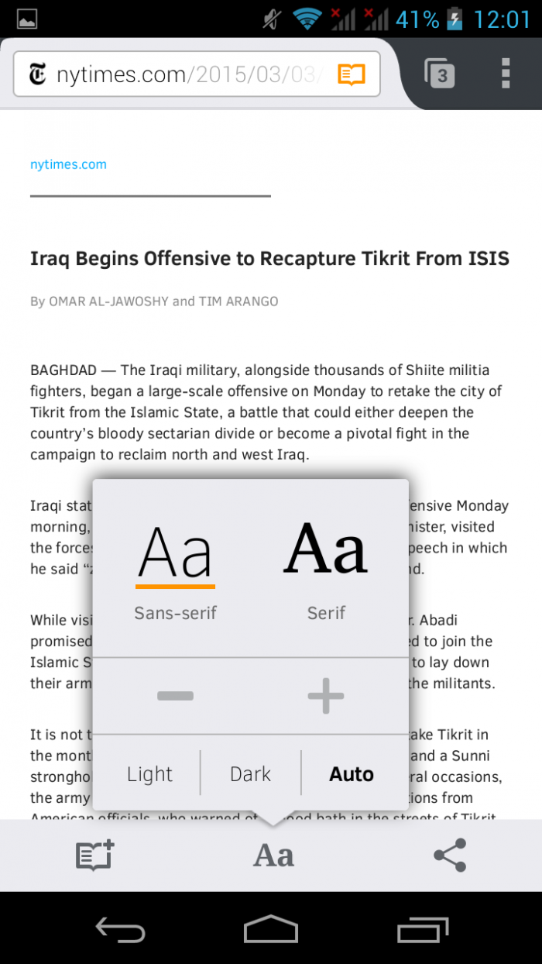This screenshot has height=964, width=542.
Task: Decrease text size with minus button
Action: (x=175, y=696)
